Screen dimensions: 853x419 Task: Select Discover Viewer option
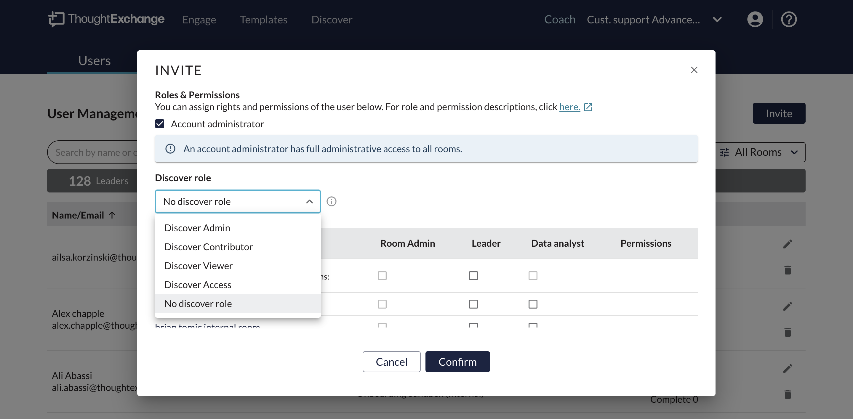coord(238,265)
